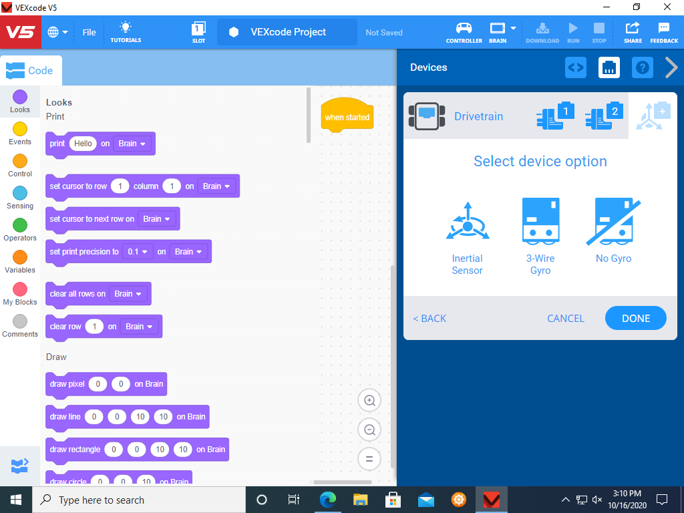Select the Looks block category
684x513 pixels.
point(20,102)
